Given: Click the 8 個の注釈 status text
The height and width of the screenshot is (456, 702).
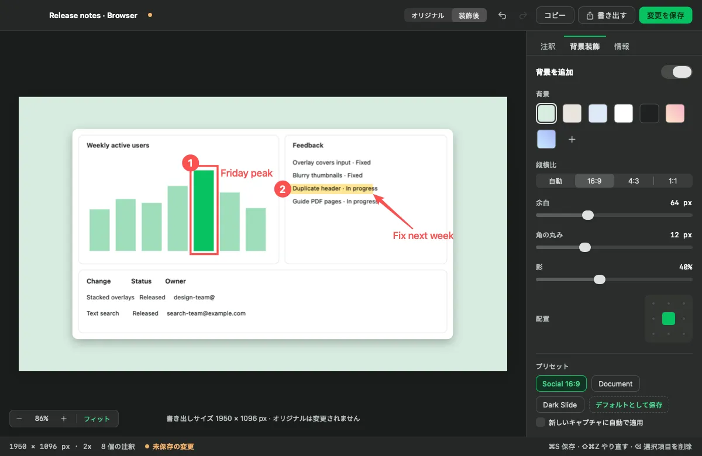Looking at the screenshot, I should click(x=118, y=447).
